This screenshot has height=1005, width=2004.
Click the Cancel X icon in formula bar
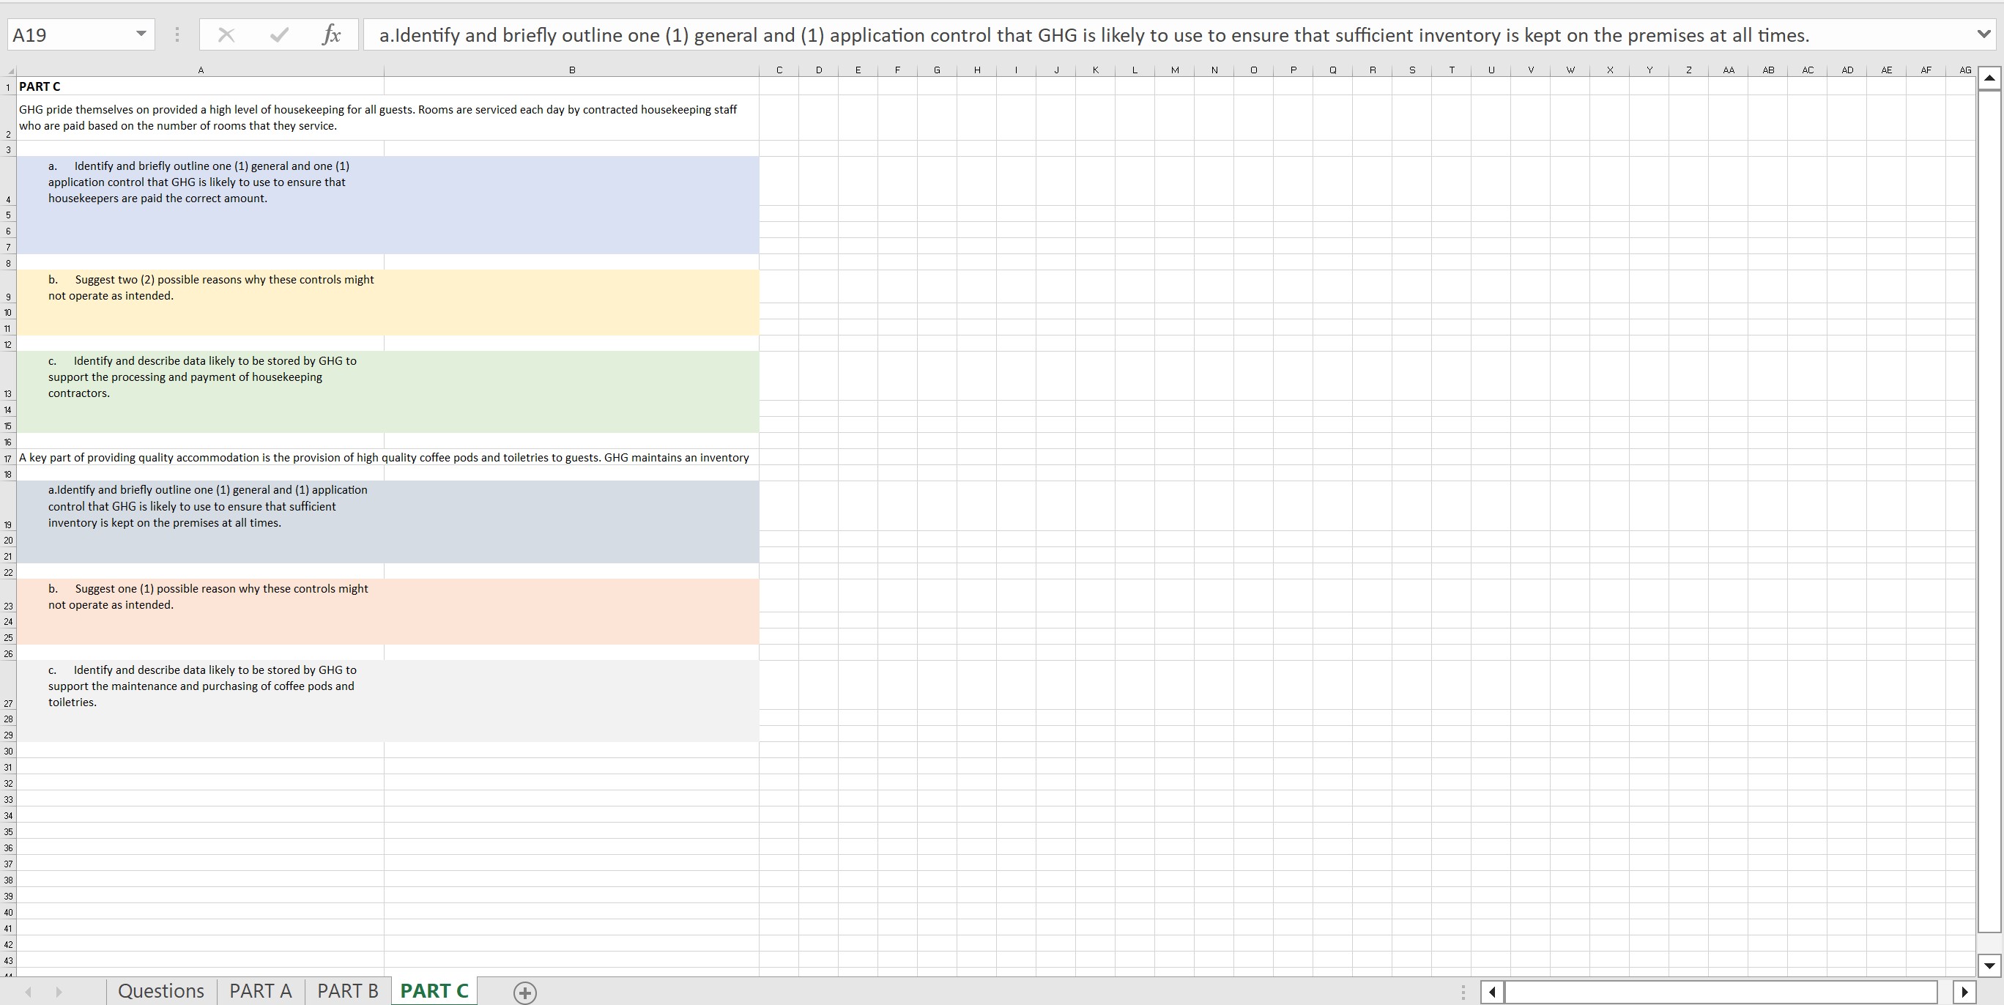(226, 35)
